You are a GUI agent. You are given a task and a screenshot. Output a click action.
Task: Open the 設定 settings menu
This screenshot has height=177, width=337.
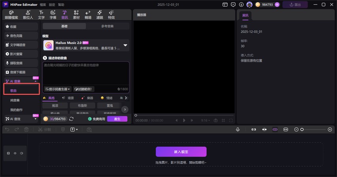point(52,5)
